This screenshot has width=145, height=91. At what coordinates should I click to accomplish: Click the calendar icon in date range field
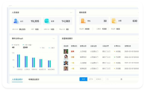click(108, 79)
